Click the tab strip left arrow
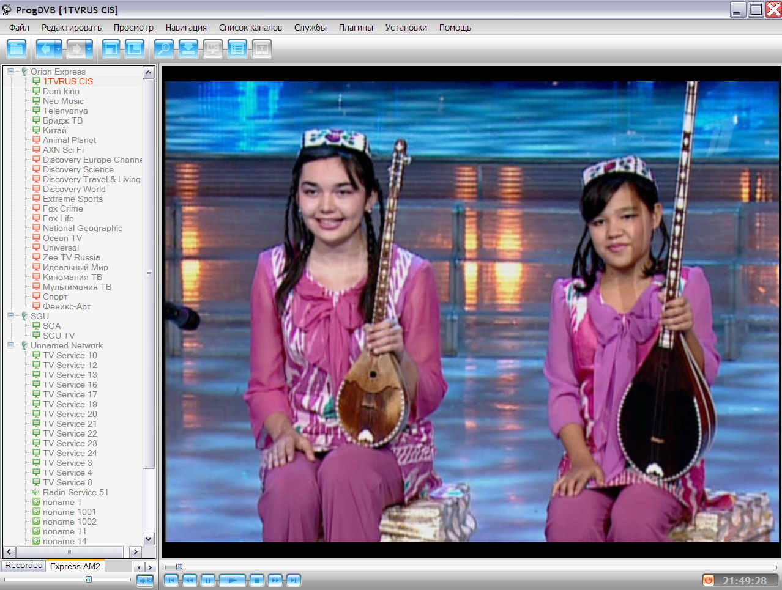Viewport: 782px width, 590px height. pos(139,567)
